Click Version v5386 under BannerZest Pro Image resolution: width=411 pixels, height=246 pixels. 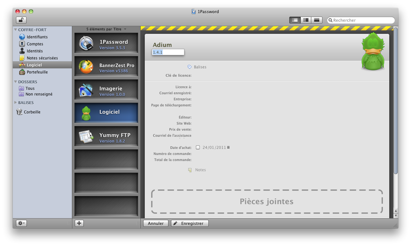pyautogui.click(x=113, y=71)
